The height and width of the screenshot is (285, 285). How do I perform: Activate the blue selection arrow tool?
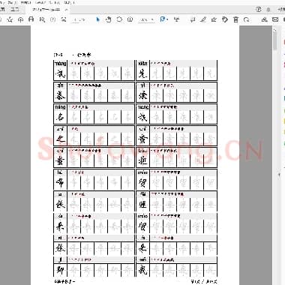pyautogui.click(x=97, y=19)
